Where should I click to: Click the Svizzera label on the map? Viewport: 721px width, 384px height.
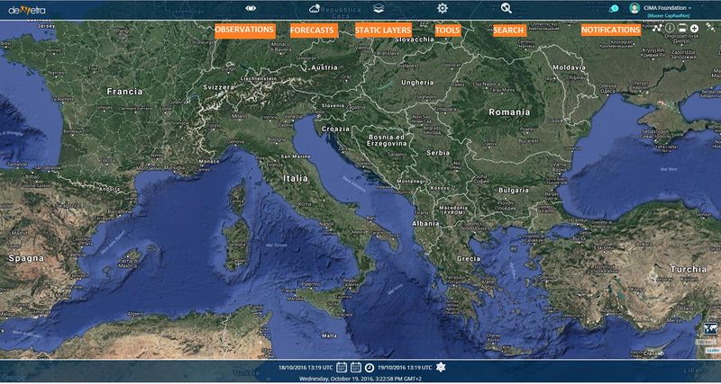pyautogui.click(x=219, y=87)
